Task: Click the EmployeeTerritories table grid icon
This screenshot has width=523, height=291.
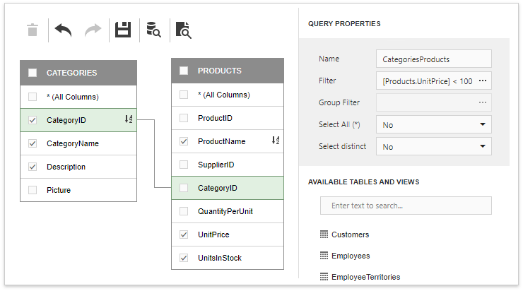Action: pos(324,277)
